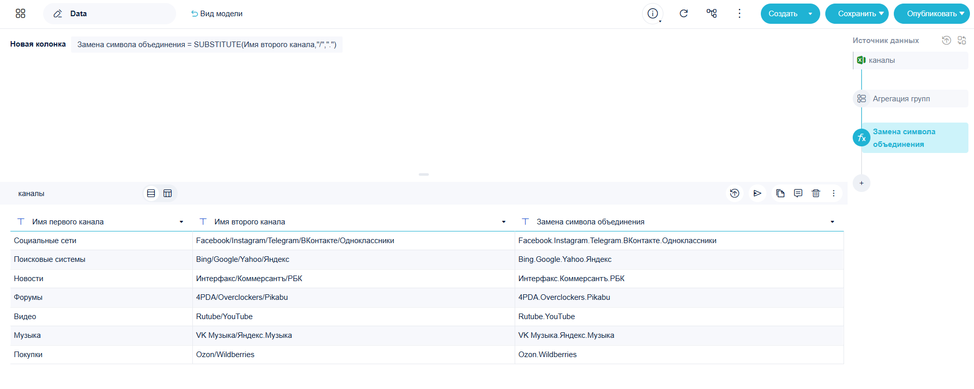Viewport: 974px width, 389px height.
Task: Switch to table grid view toggle
Action: coord(167,193)
